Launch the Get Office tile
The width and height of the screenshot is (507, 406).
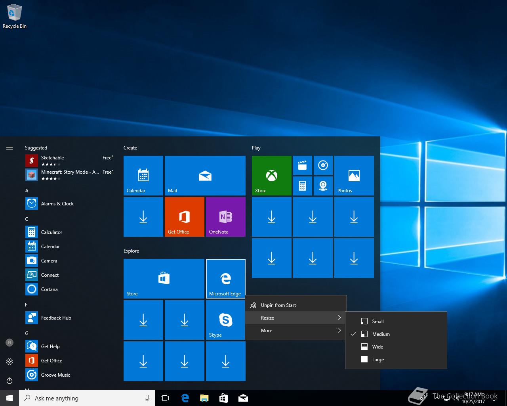coord(185,217)
